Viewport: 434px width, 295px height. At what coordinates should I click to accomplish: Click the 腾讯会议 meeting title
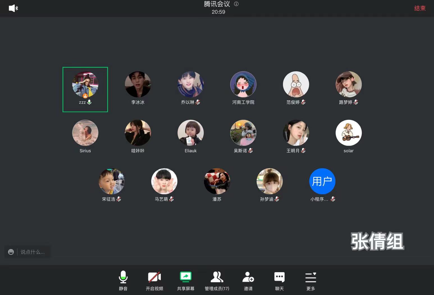click(x=217, y=4)
